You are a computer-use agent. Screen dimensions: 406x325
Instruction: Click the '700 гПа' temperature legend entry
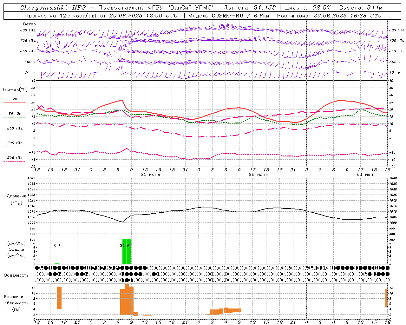pos(15,143)
